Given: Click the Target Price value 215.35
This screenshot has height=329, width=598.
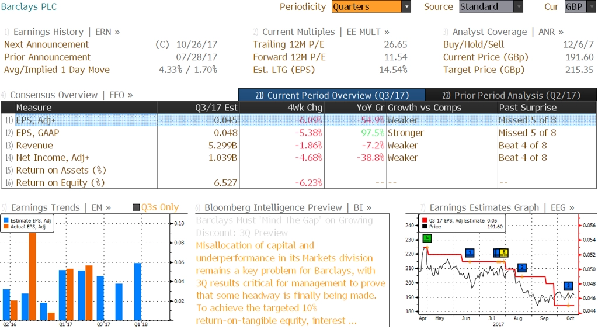Looking at the screenshot, I should pyautogui.click(x=580, y=70).
